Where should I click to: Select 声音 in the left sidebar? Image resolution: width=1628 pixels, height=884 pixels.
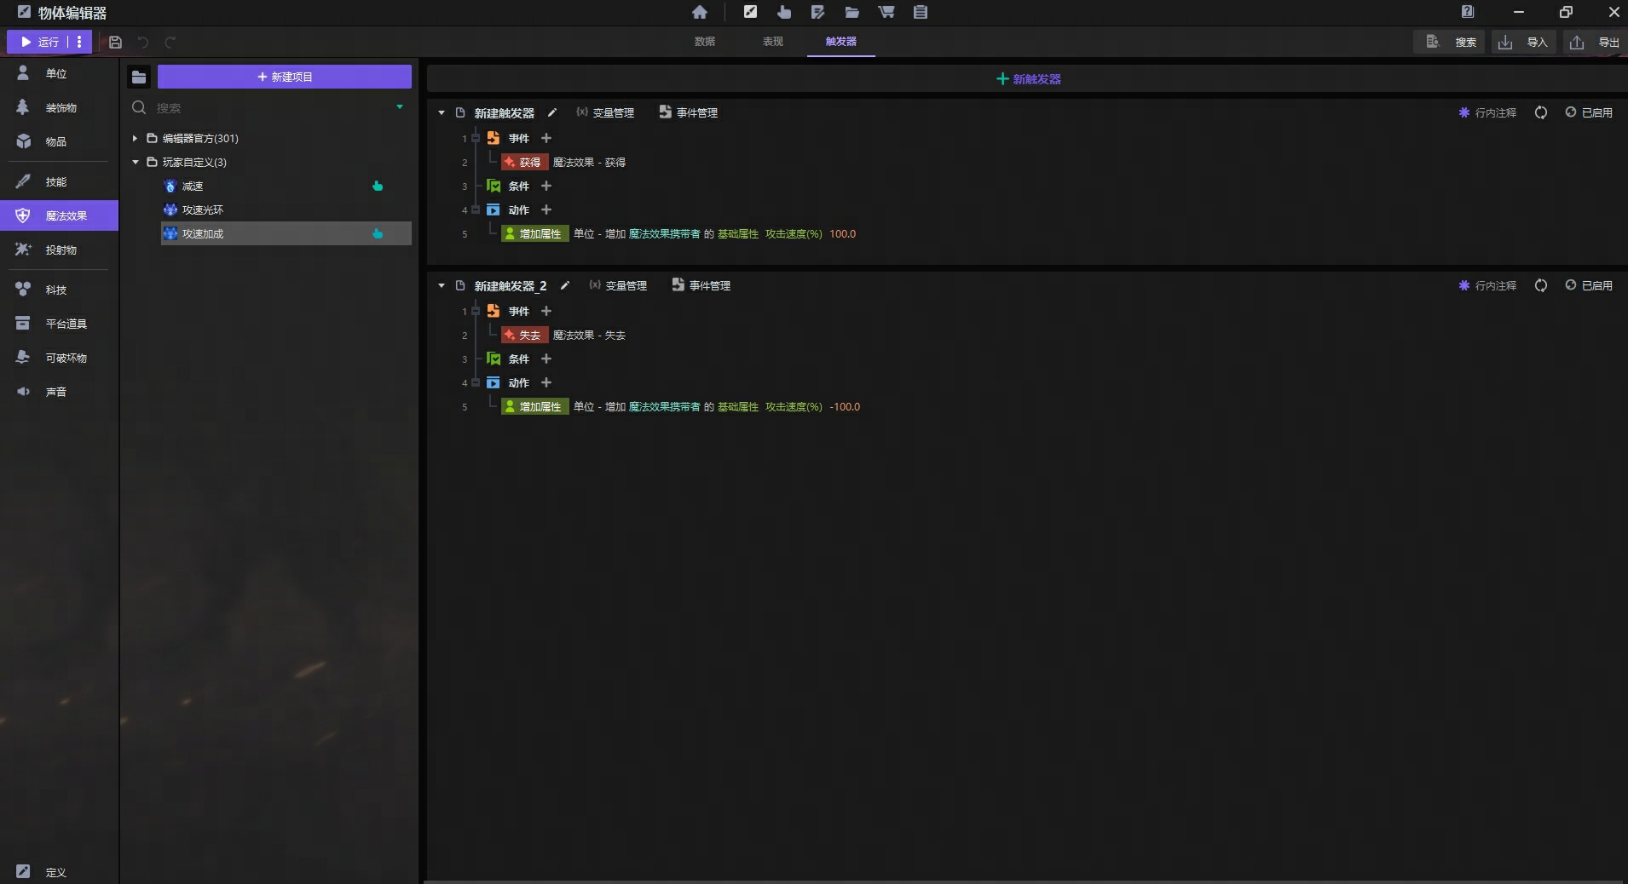click(x=59, y=393)
